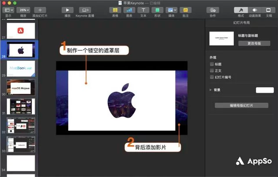Select slide 27 thumbnail

pos(21,31)
